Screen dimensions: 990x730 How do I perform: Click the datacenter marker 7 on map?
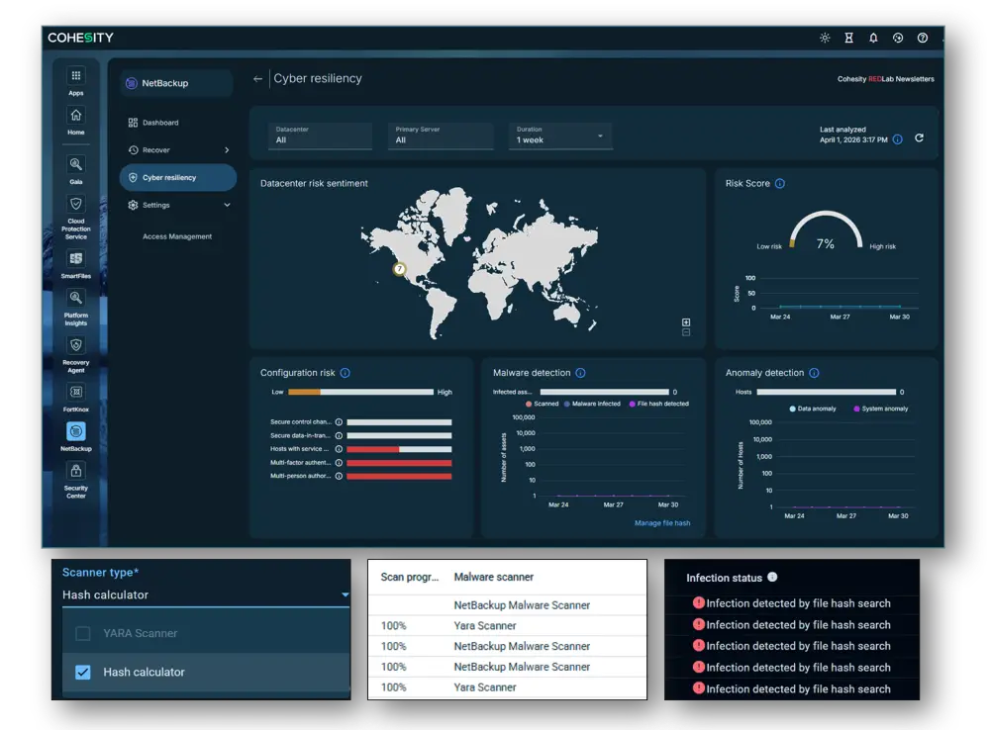[x=399, y=269]
